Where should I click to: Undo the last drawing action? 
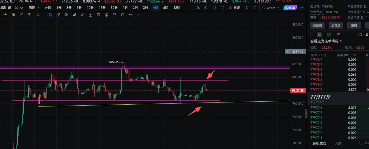(131, 14)
